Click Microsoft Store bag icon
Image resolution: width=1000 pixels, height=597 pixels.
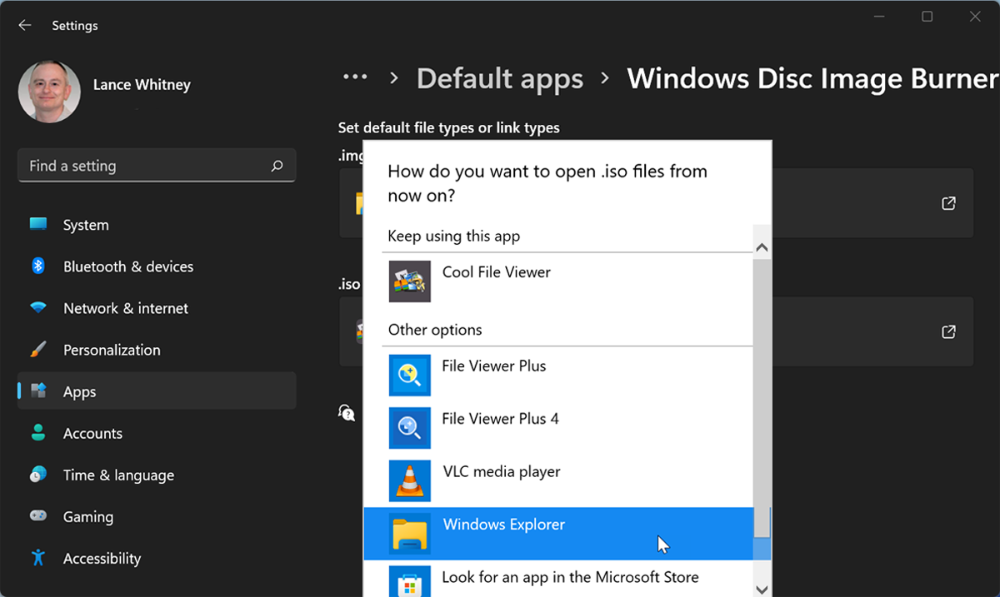coord(410,583)
